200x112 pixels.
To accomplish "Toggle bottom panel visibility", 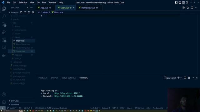I will point(180,2).
